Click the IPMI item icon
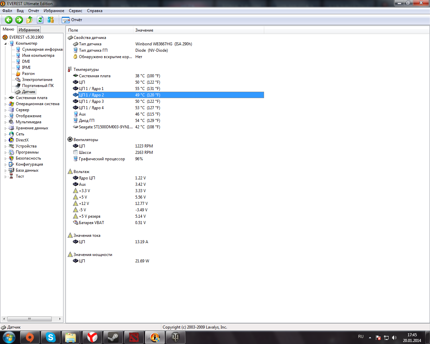The image size is (430, 344). (18, 68)
